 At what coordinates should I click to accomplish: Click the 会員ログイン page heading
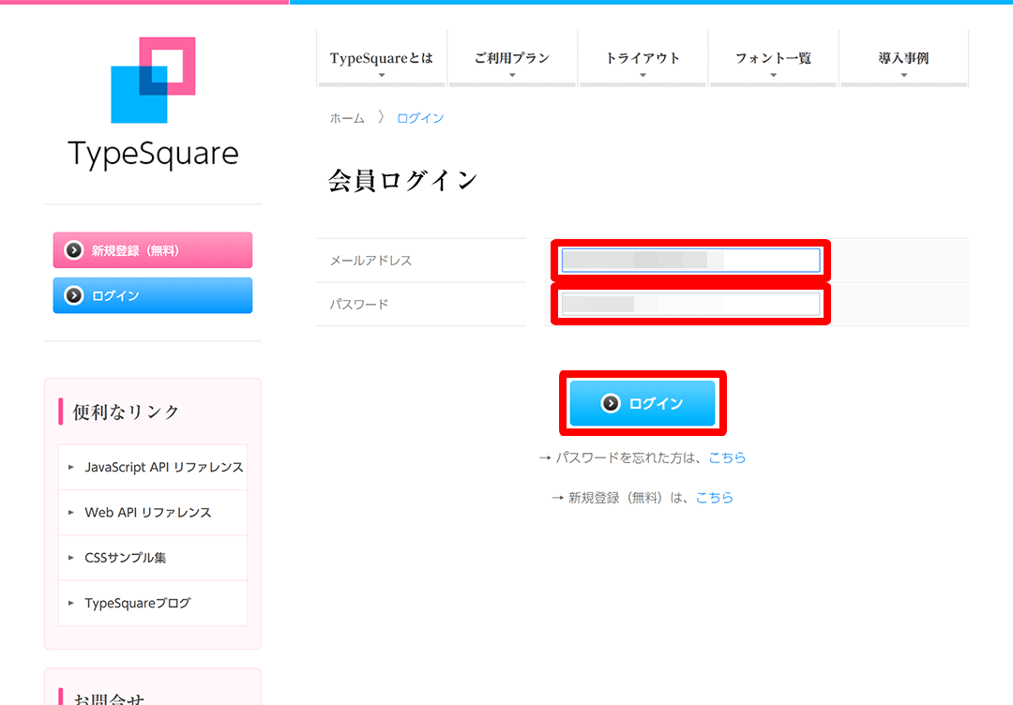pyautogui.click(x=403, y=180)
